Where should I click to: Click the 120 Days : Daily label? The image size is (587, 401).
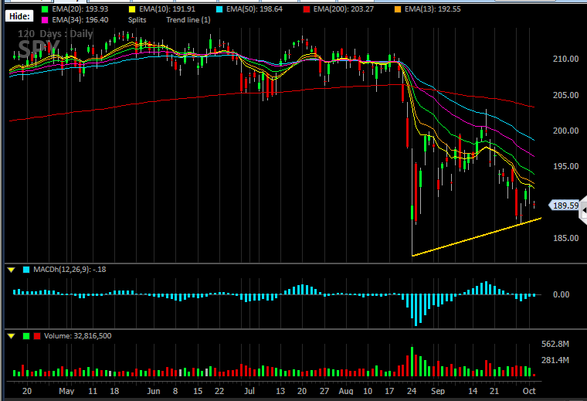point(56,34)
